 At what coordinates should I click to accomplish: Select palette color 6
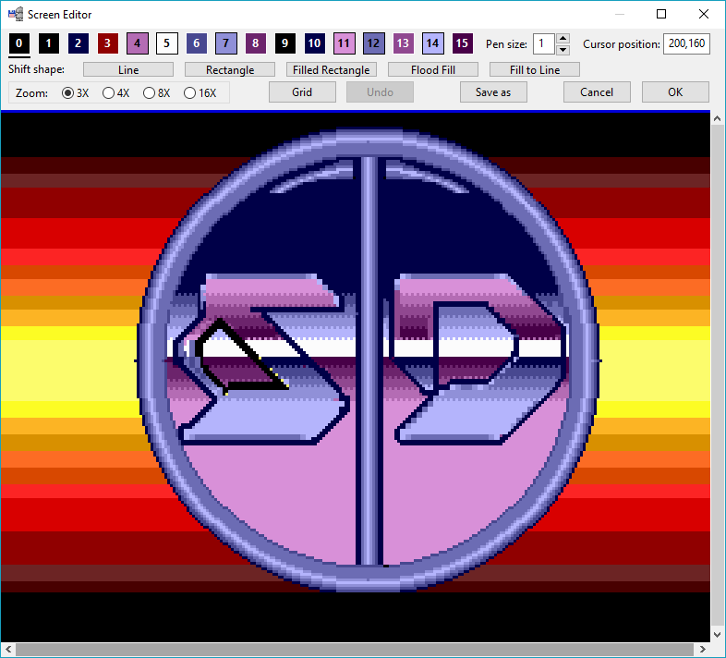197,43
